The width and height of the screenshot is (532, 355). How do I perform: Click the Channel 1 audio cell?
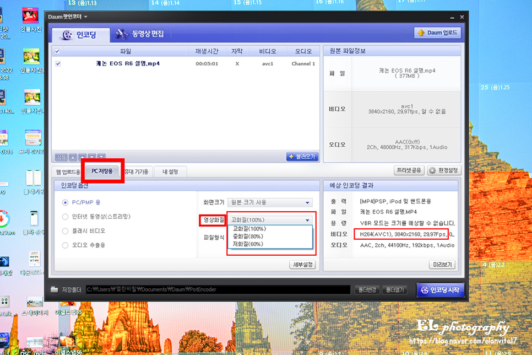click(x=303, y=63)
